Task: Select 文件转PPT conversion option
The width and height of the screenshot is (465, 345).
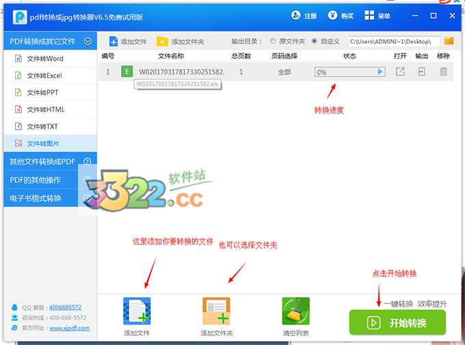Action: (x=51, y=92)
